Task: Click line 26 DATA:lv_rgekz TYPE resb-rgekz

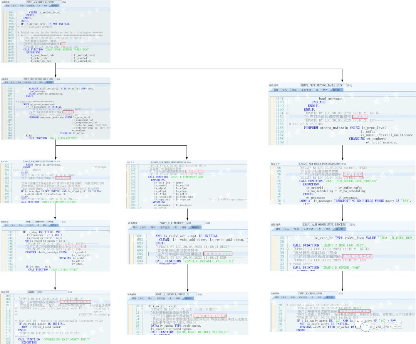Action: point(176,326)
